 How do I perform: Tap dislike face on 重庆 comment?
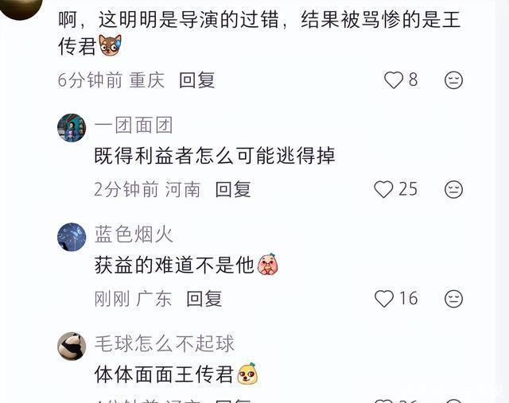pos(453,80)
